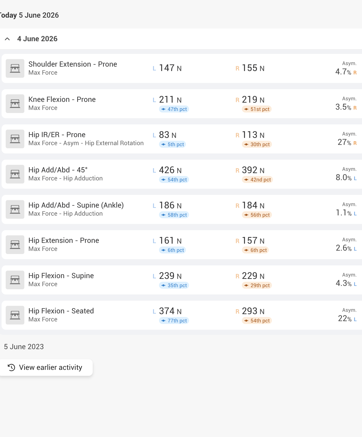This screenshot has width=362, height=437.
Task: Select the Hip Add/Abd - Supine (Ankle) icon
Action: coord(15,209)
